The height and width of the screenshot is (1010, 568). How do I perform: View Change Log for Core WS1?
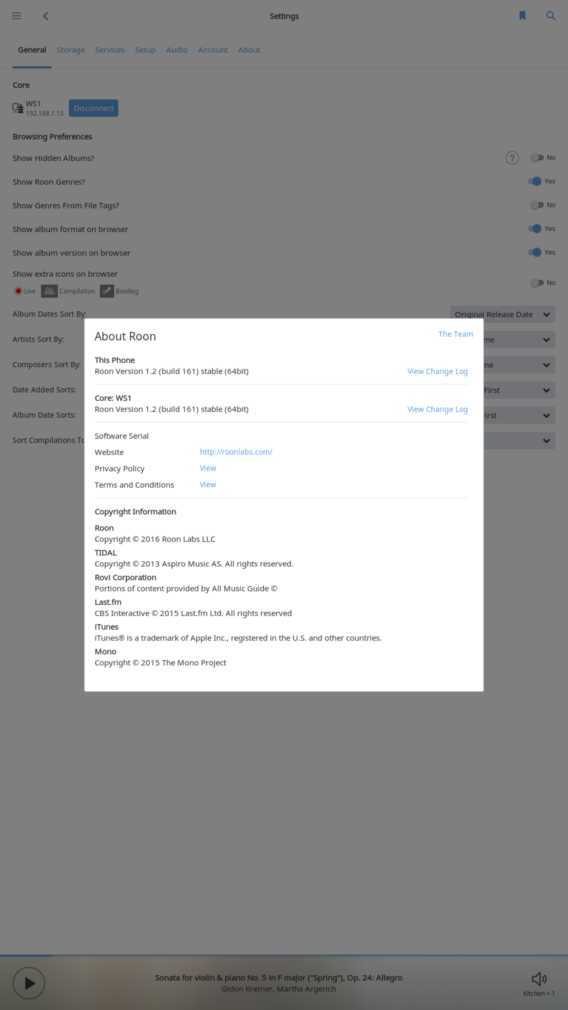coord(437,409)
